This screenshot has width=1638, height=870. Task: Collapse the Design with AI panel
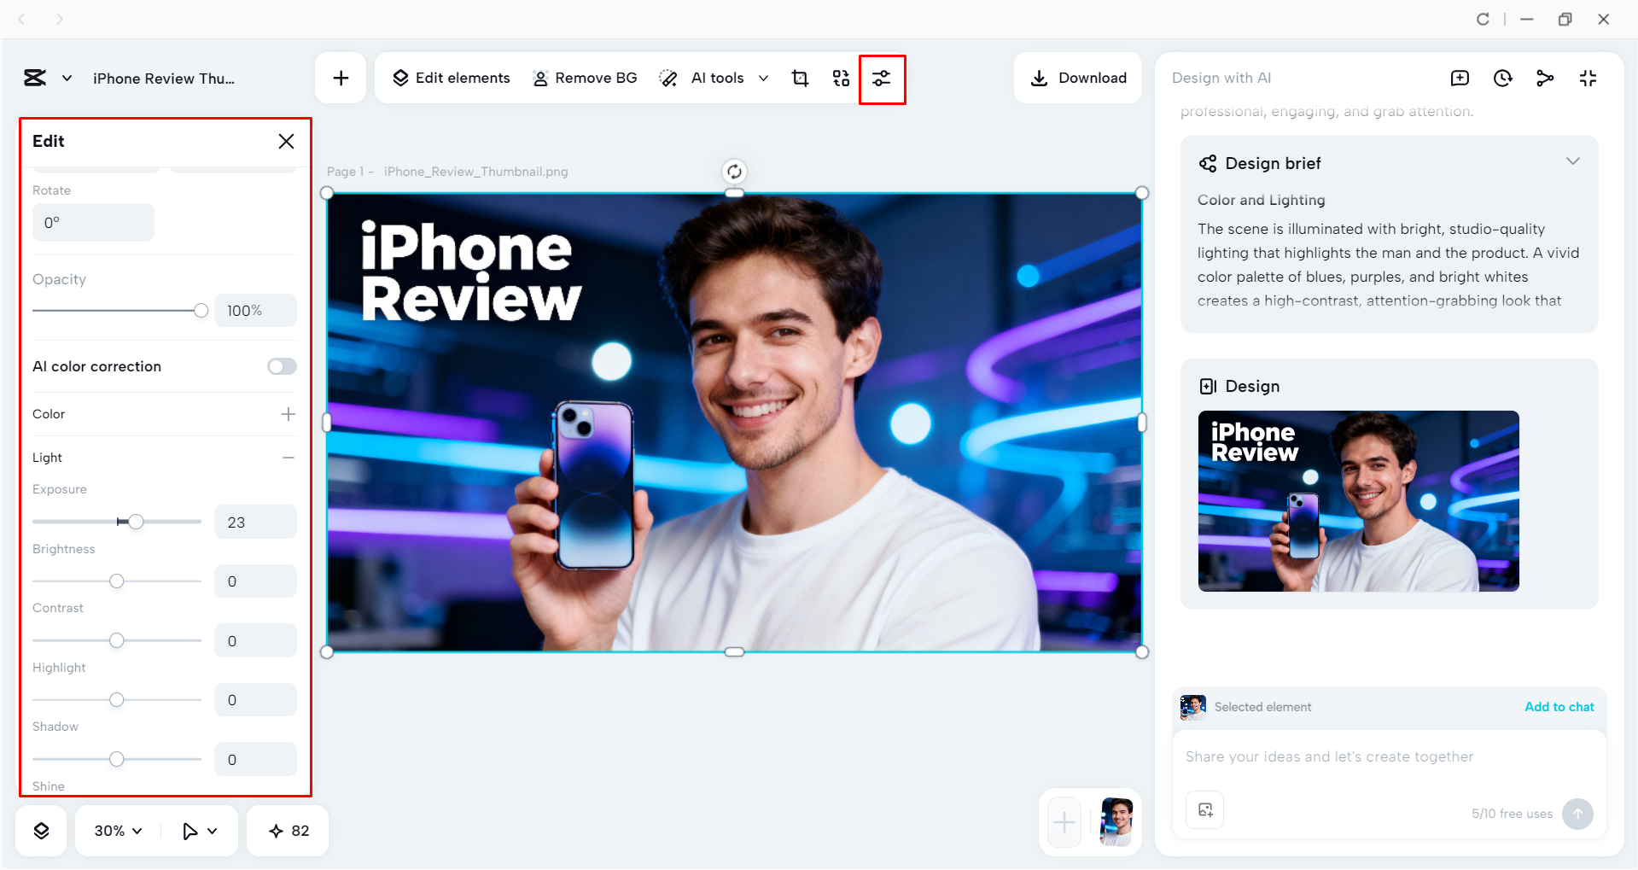(1588, 79)
